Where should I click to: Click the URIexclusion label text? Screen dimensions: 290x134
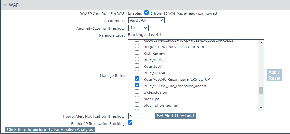click(155, 92)
